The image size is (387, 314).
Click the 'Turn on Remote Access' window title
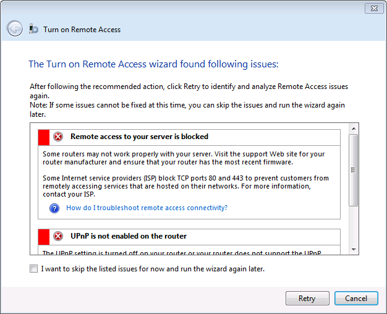point(82,29)
